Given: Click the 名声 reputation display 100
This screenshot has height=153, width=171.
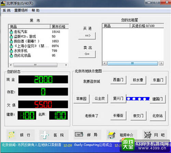Looking at the screenshot, I should 58,115.
